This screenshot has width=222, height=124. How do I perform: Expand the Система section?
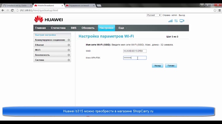(x=52, y=60)
